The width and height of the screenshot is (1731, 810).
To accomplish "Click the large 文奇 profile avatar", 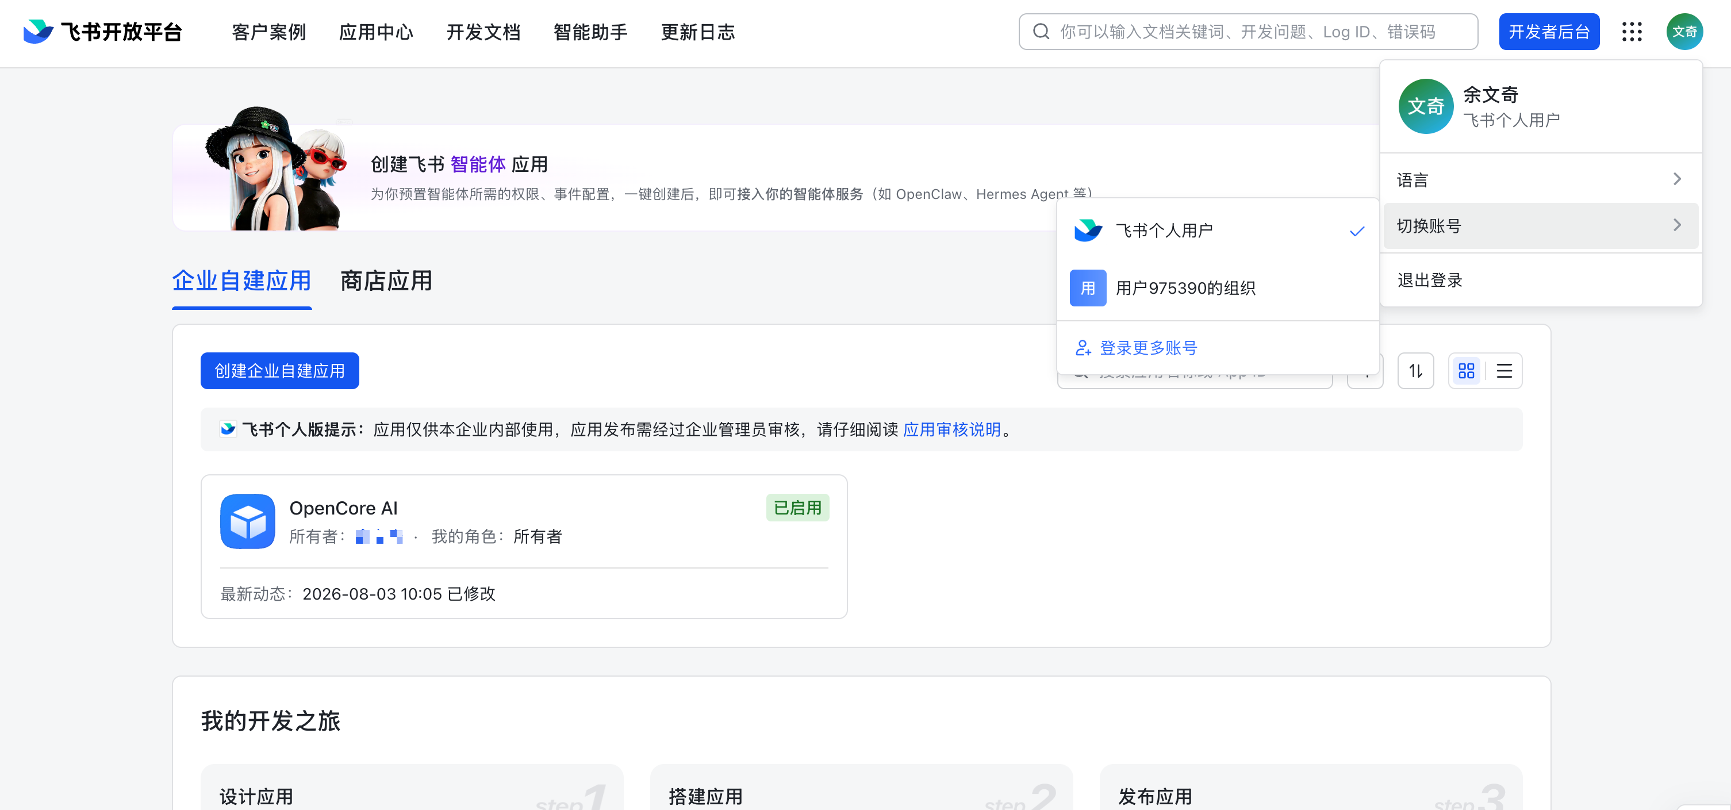I will tap(1425, 106).
